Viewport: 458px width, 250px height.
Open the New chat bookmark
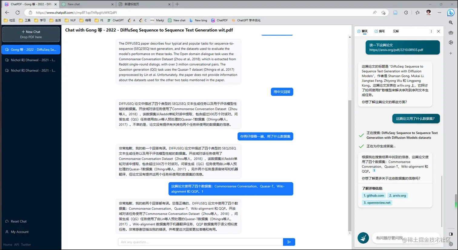click(x=177, y=21)
